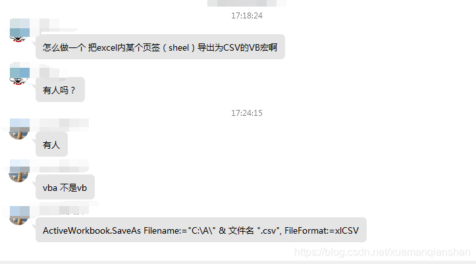Screen dimensions: 476x264
Task: Click blurred sender name above vba 不是vb
Action: pos(59,167)
